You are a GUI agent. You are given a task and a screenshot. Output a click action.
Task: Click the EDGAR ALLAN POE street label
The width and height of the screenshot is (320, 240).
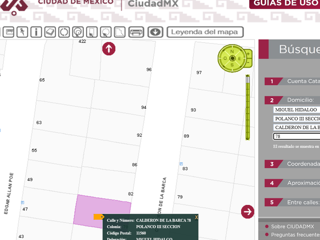pos(8,194)
